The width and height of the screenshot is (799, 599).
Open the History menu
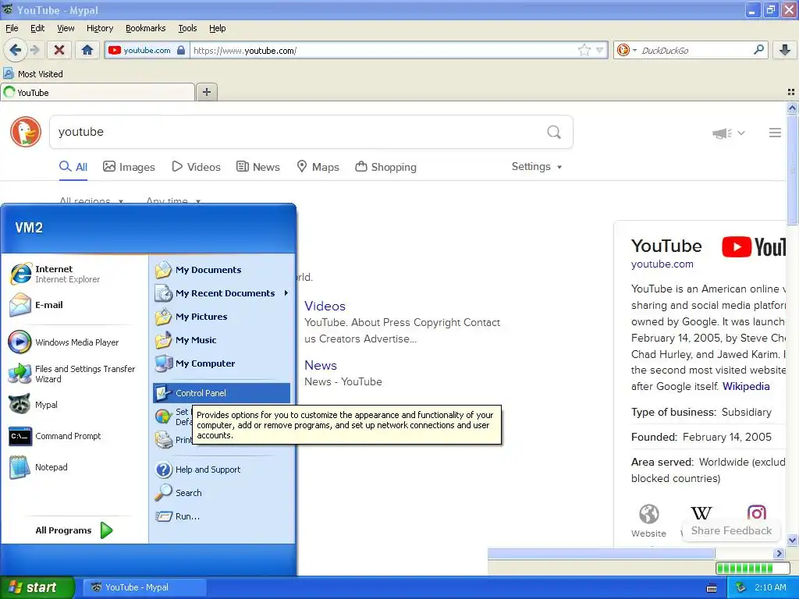(99, 28)
